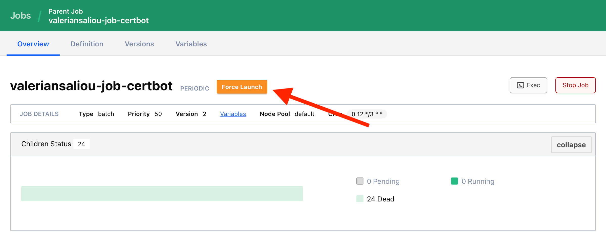Click the Dead status legend square
This screenshot has height=238, width=606.
tap(360, 199)
